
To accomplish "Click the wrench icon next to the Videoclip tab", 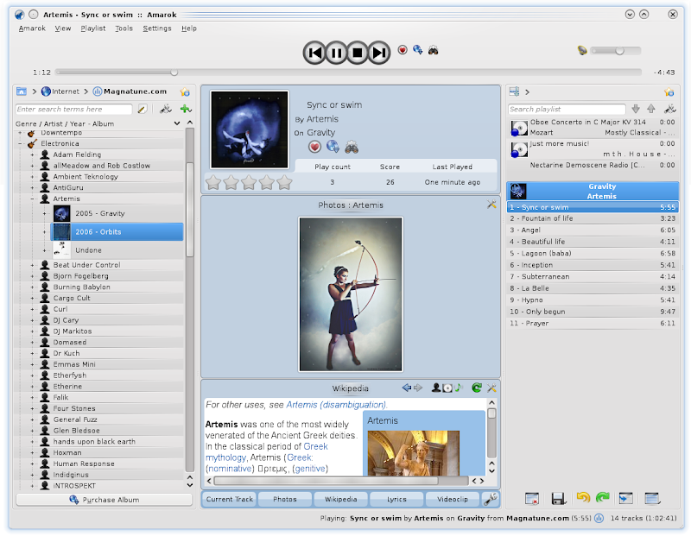I will point(490,499).
